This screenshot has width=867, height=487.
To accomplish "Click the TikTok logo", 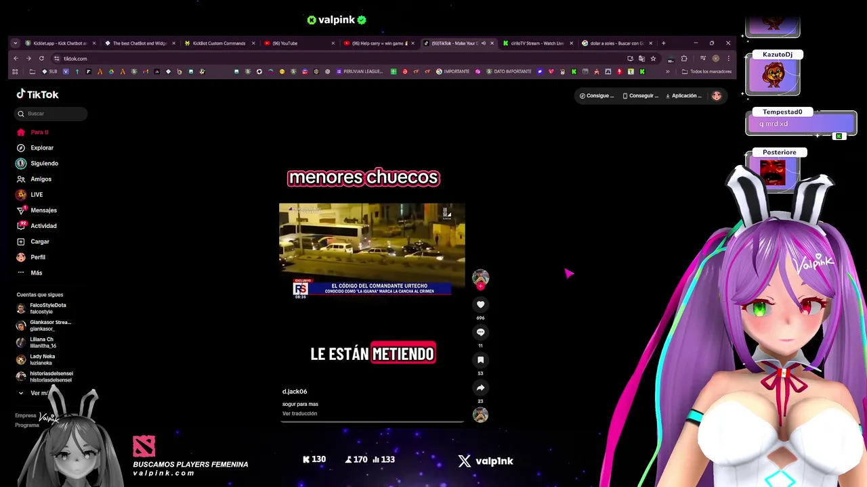I will (38, 95).
